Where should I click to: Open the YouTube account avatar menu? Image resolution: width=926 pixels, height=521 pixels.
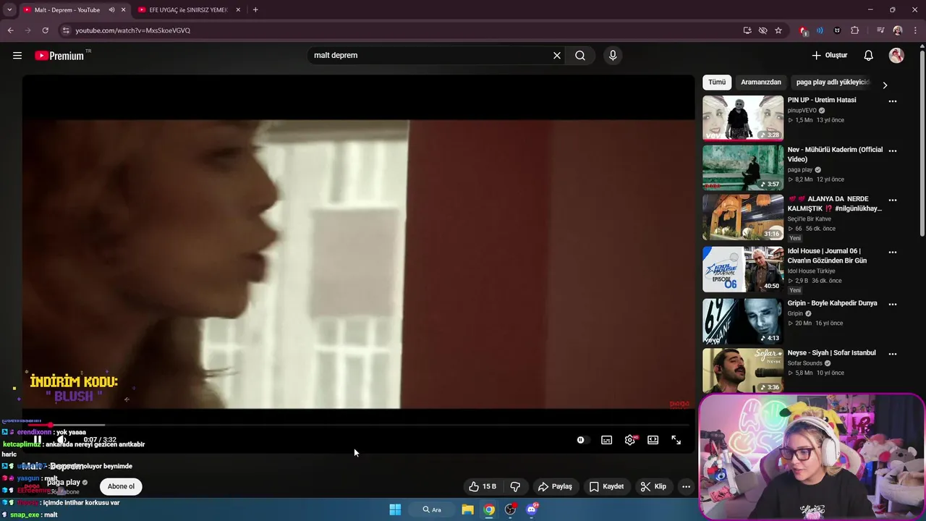896,56
